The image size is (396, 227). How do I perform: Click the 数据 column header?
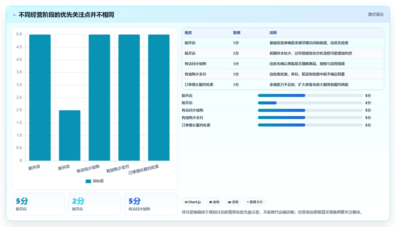tap(237, 33)
